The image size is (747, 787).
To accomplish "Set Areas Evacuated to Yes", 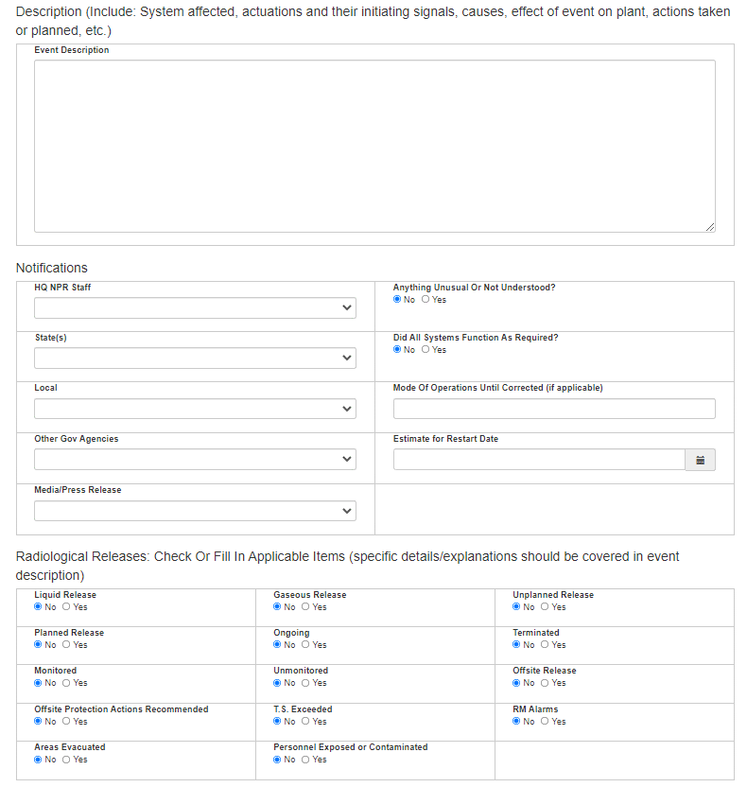I will [66, 760].
